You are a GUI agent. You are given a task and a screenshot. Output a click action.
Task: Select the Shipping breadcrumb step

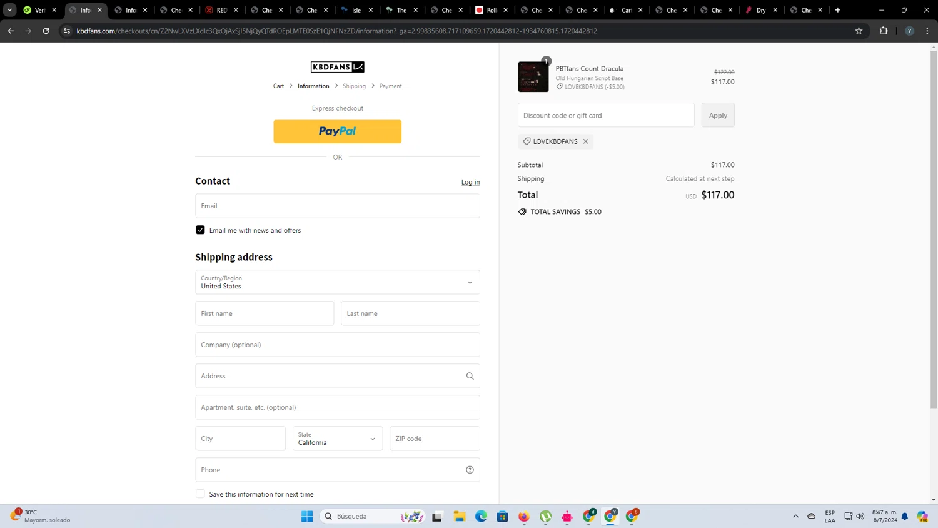pyautogui.click(x=354, y=86)
